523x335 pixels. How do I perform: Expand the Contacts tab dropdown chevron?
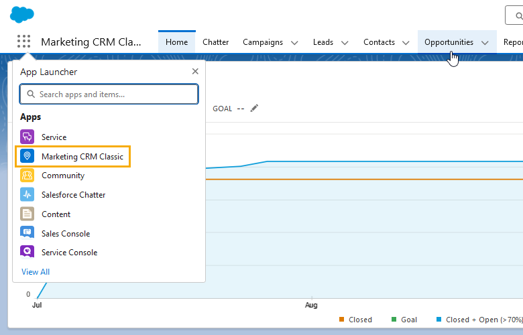pyautogui.click(x=406, y=43)
